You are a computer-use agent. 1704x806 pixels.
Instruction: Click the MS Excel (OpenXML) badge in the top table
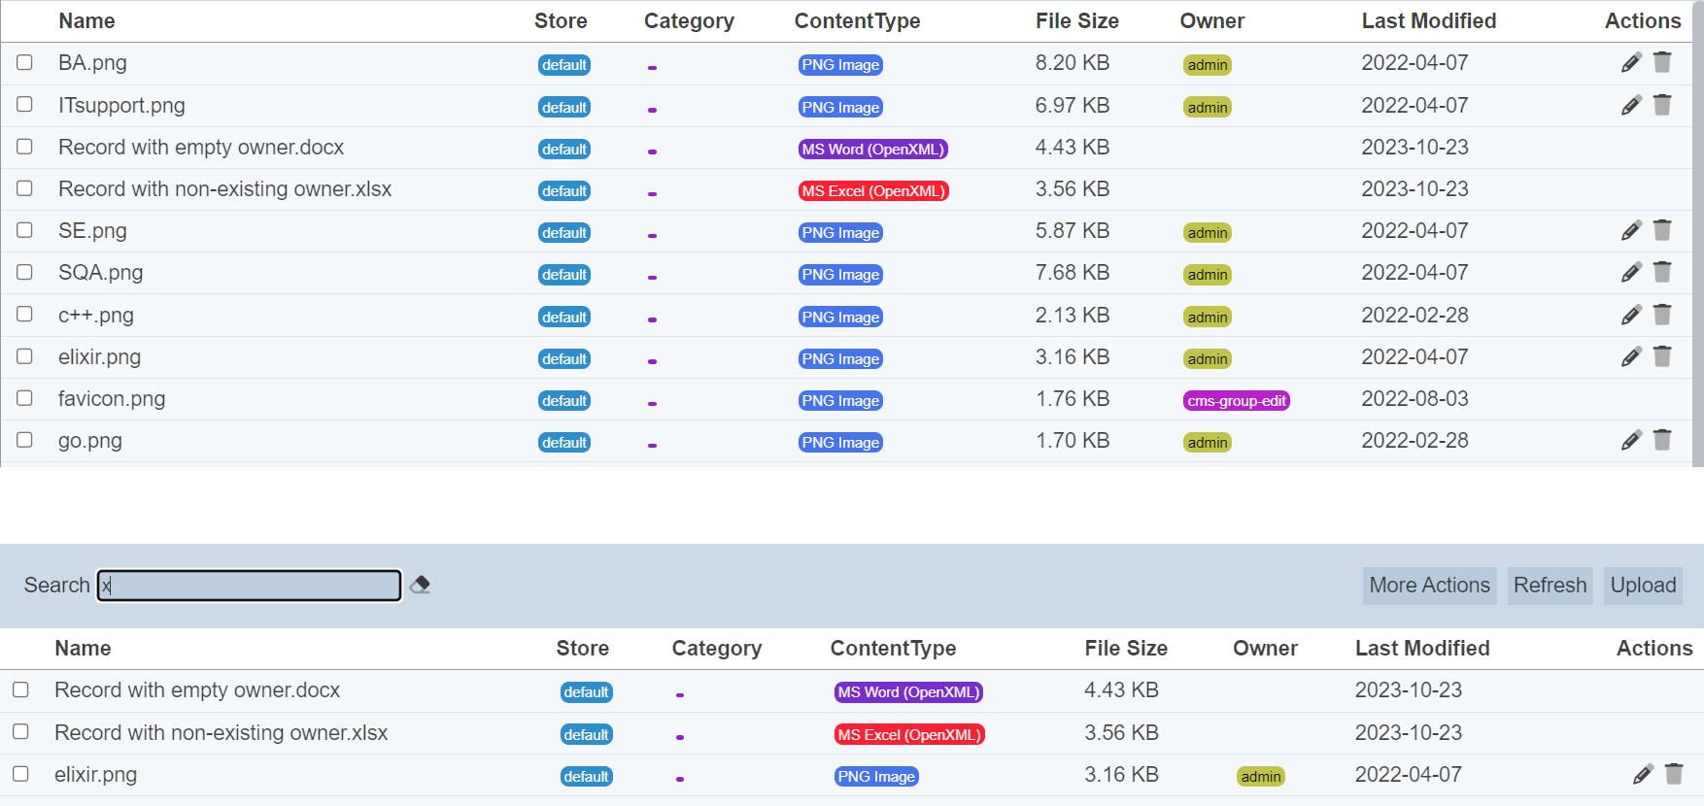point(872,191)
